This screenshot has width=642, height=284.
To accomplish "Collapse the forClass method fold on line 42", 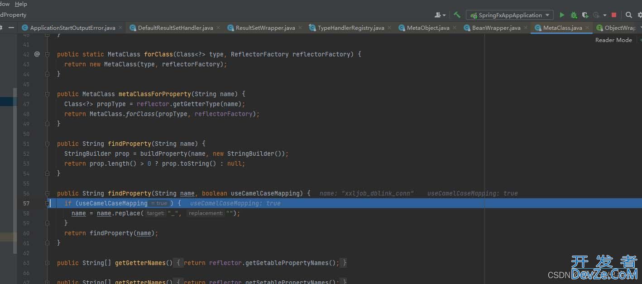I will pyautogui.click(x=47, y=54).
